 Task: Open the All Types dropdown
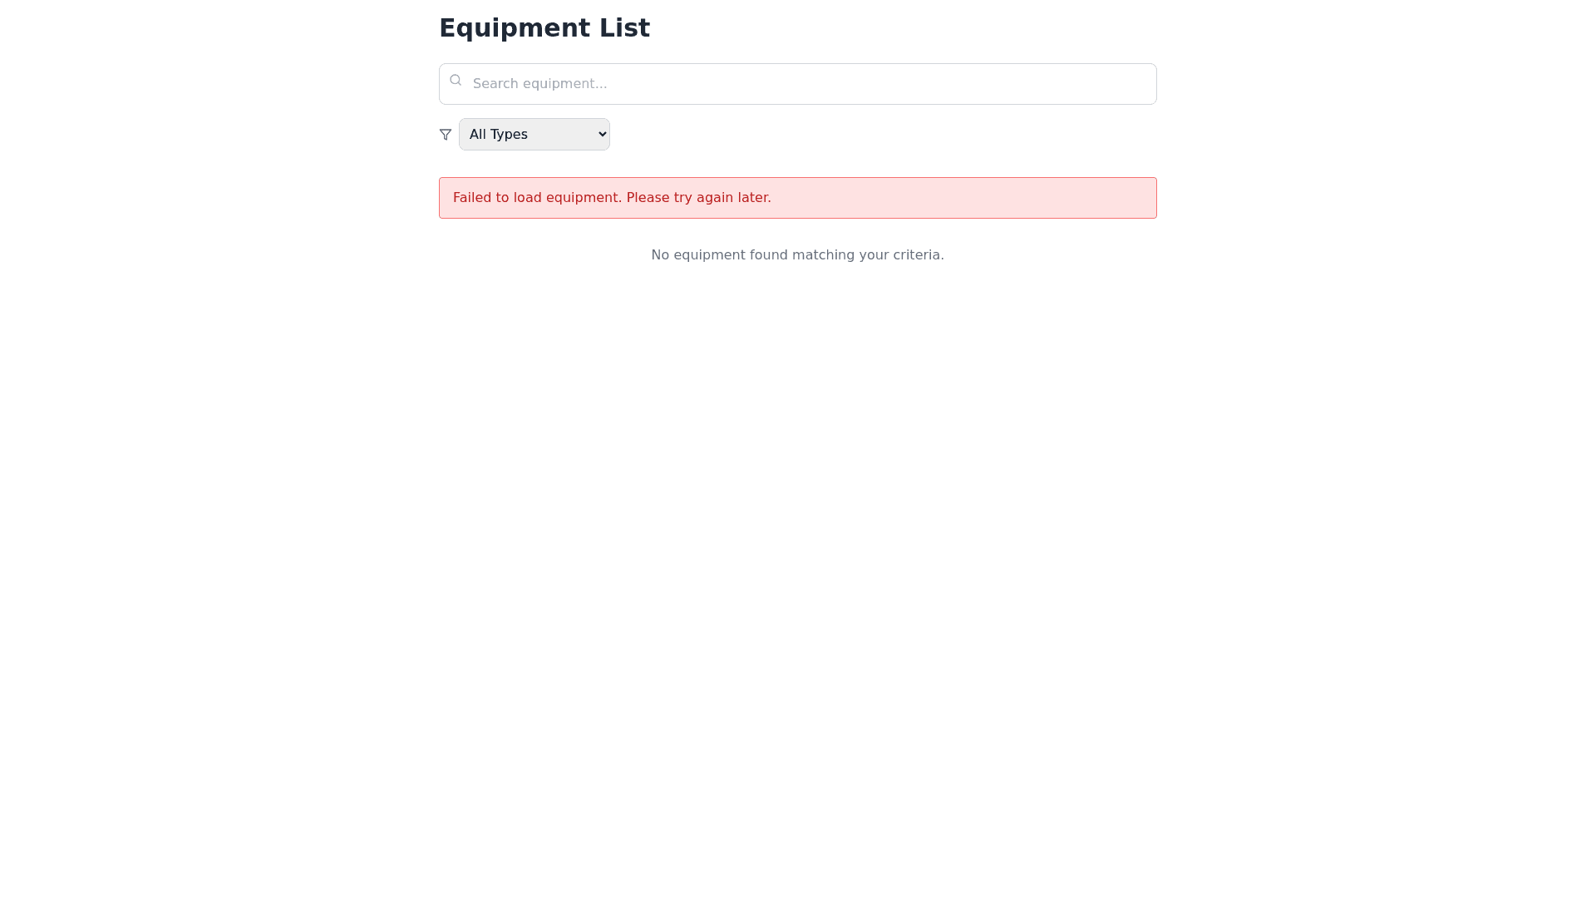coord(534,135)
